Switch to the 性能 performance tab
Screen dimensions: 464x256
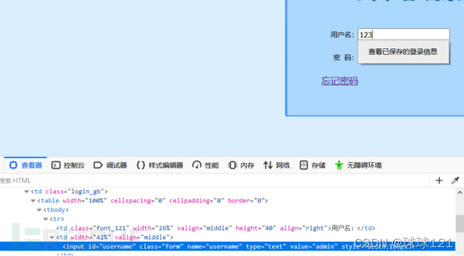click(x=206, y=165)
